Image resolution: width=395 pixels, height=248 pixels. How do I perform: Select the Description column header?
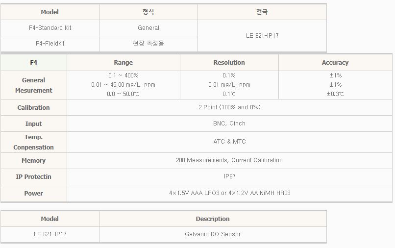(213, 219)
